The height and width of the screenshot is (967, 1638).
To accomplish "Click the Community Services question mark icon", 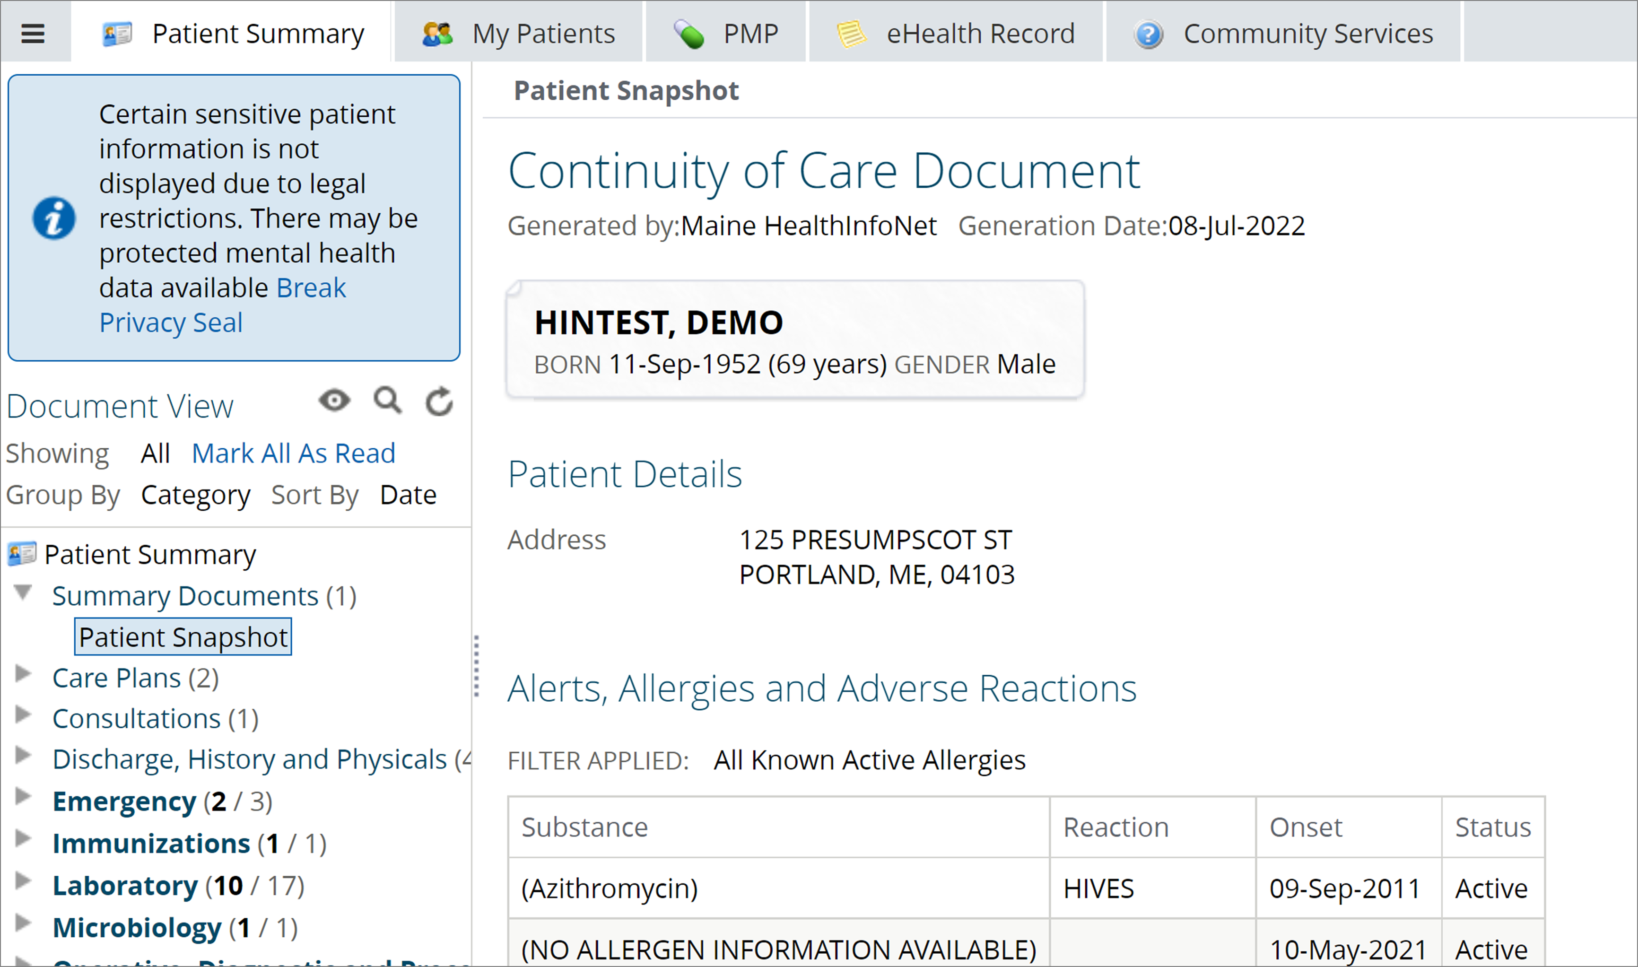I will point(1149,34).
